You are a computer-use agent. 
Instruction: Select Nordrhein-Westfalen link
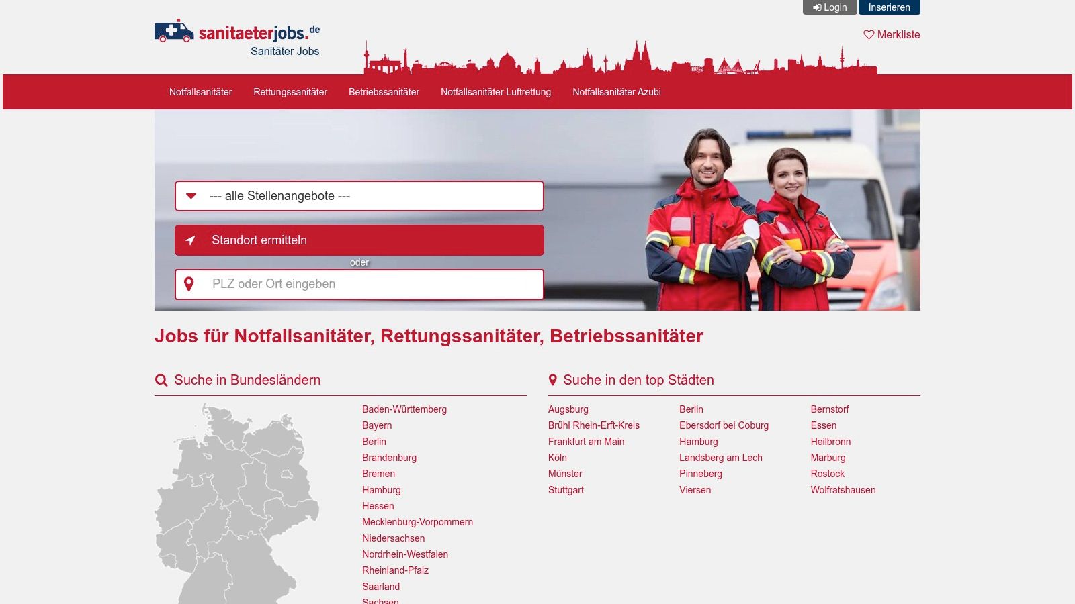click(x=405, y=554)
